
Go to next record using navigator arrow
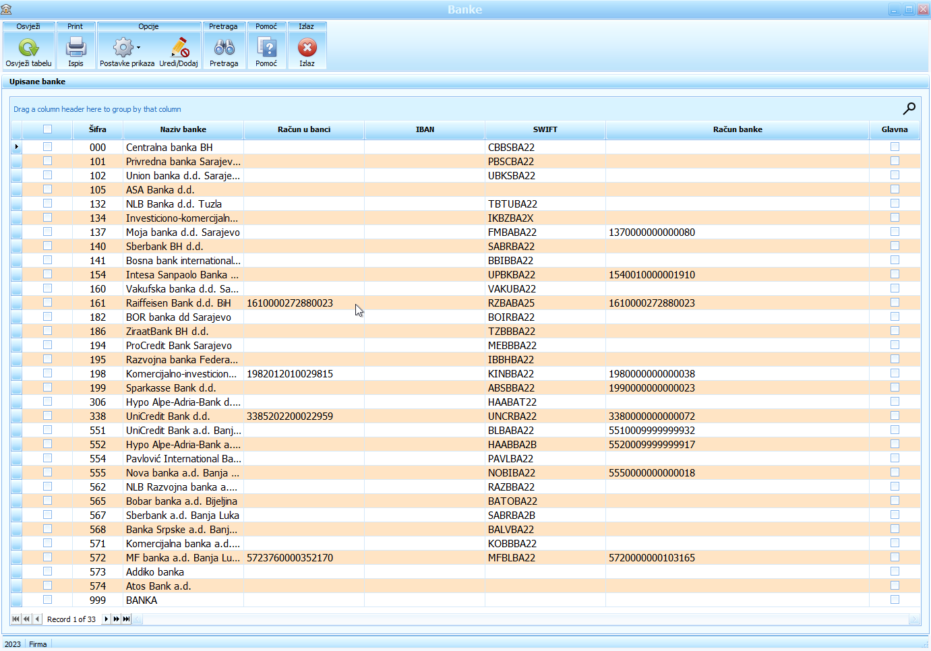106,619
